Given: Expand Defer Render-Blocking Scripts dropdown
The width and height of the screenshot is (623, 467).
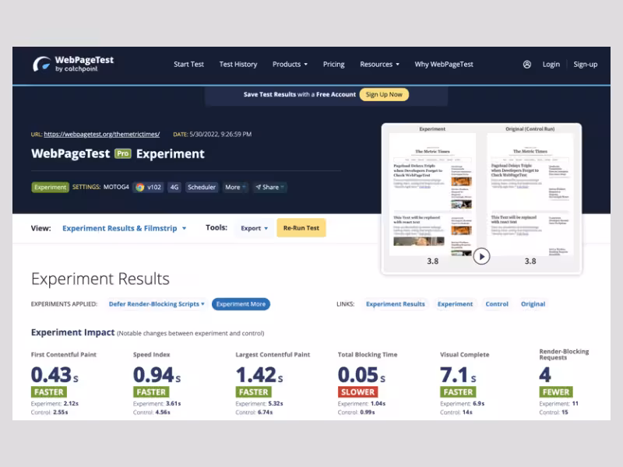Looking at the screenshot, I should pos(157,304).
